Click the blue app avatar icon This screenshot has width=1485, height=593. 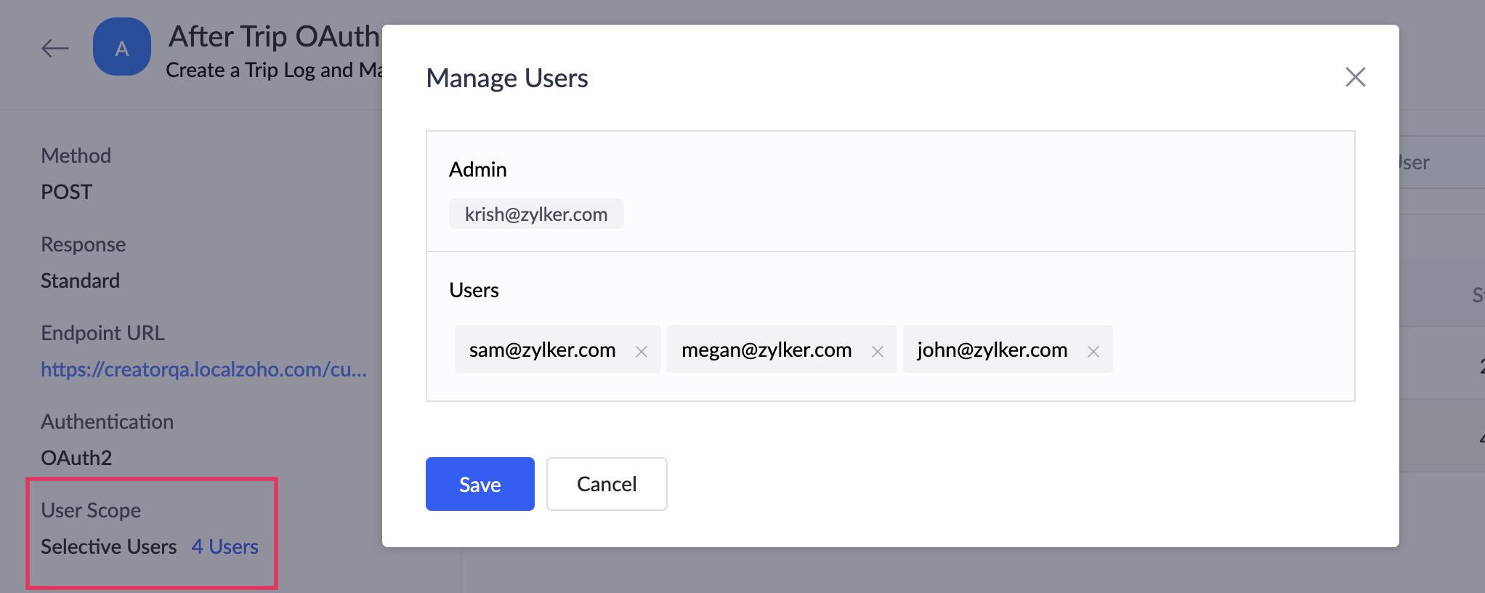point(122,47)
